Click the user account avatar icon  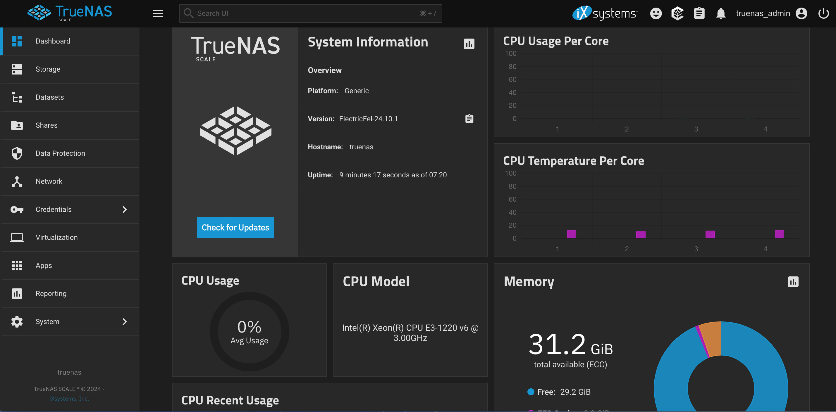click(x=801, y=13)
